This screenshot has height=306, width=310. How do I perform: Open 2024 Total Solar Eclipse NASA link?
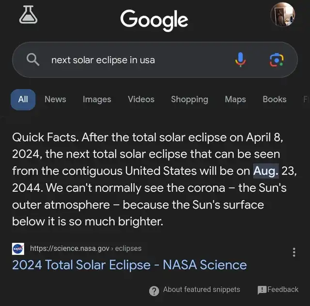[x=129, y=265]
